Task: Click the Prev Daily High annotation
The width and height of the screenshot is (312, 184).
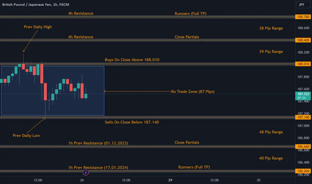Action: click(38, 27)
